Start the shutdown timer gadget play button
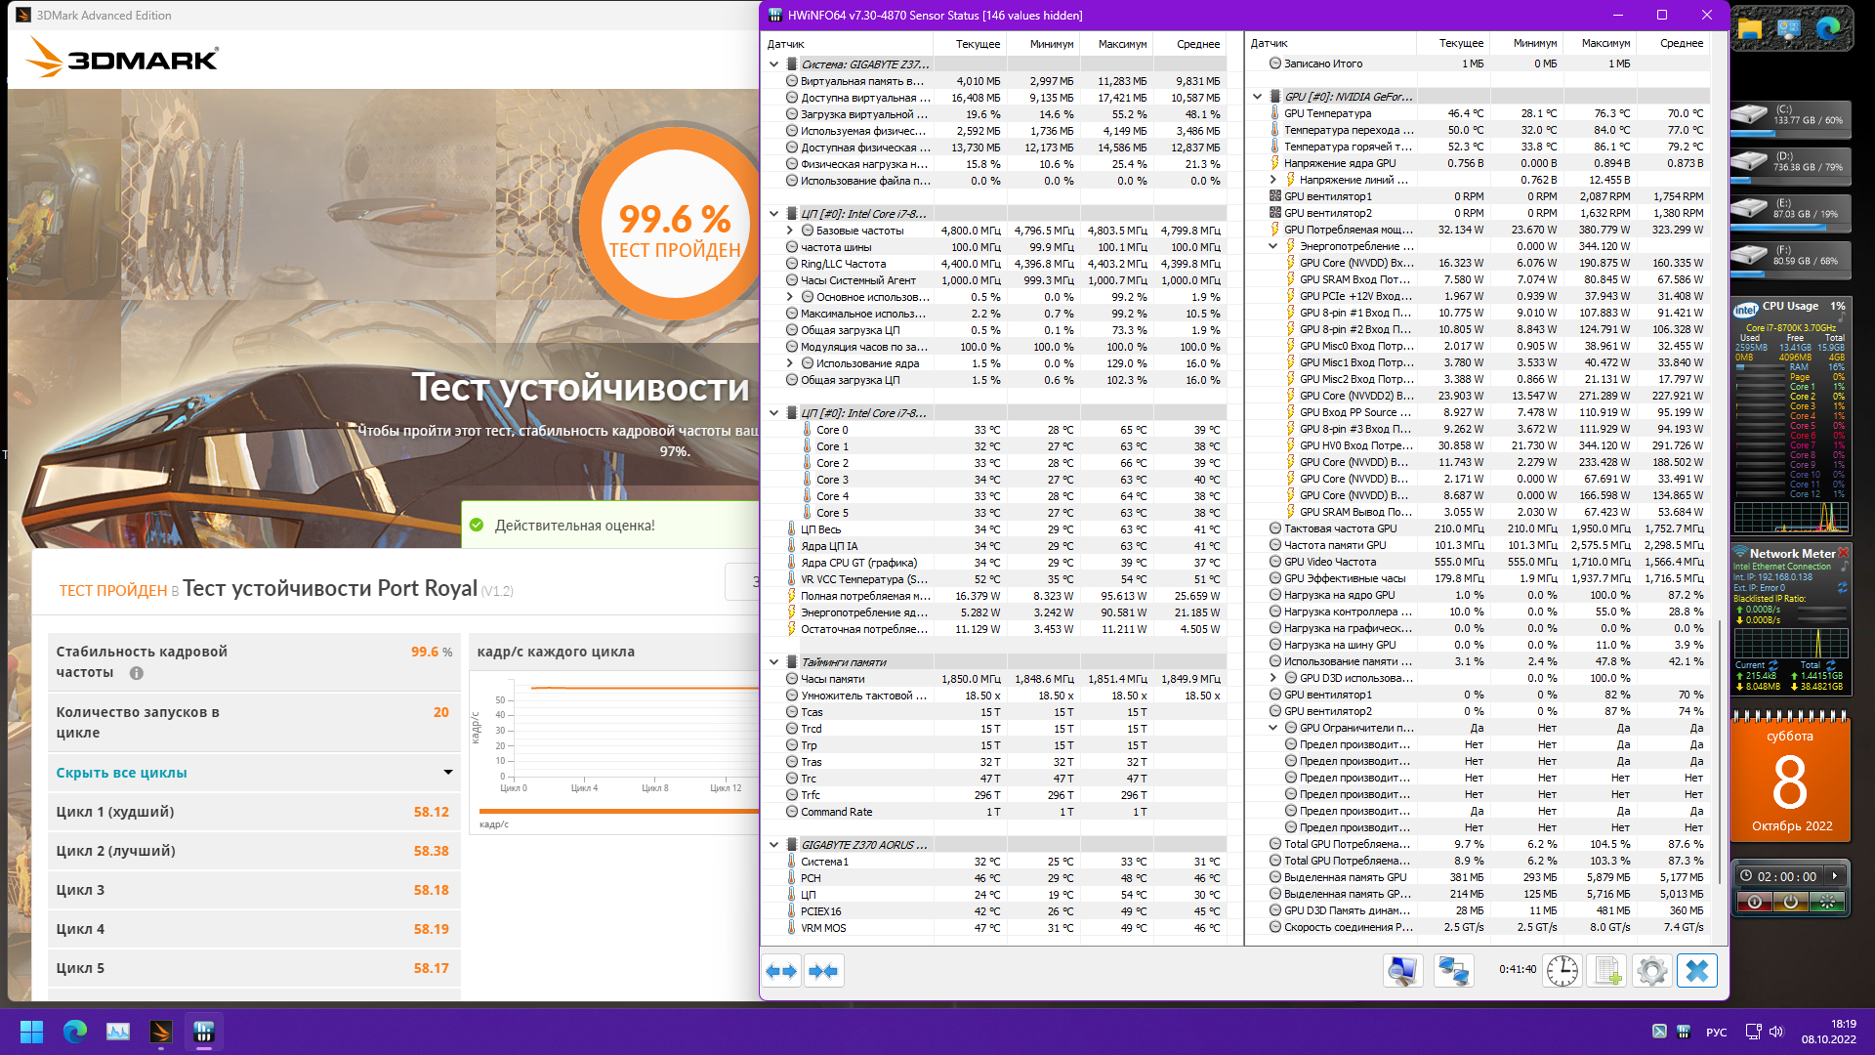1875x1055 pixels. [1835, 876]
